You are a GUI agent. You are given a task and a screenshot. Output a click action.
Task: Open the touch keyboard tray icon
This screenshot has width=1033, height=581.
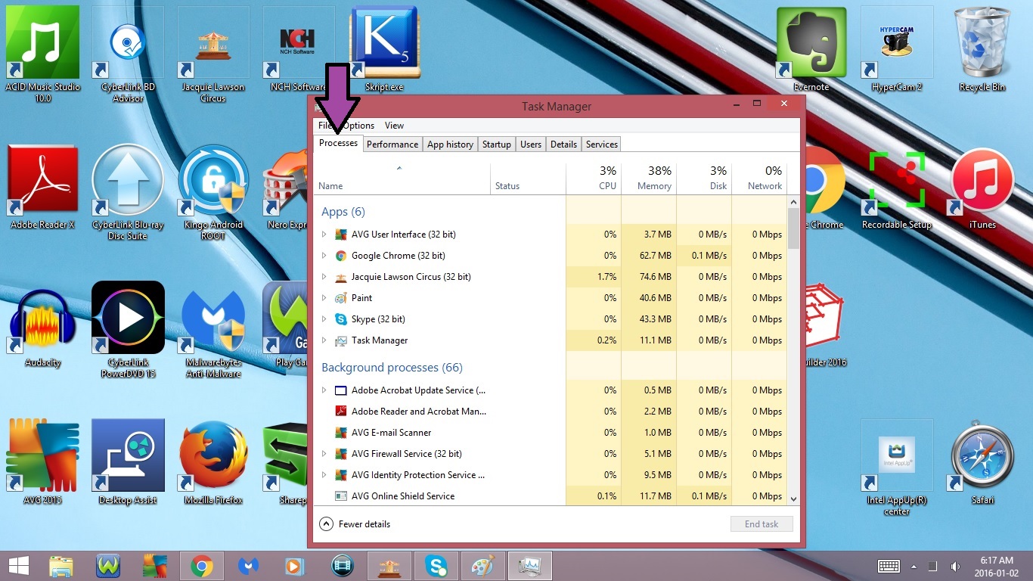889,566
